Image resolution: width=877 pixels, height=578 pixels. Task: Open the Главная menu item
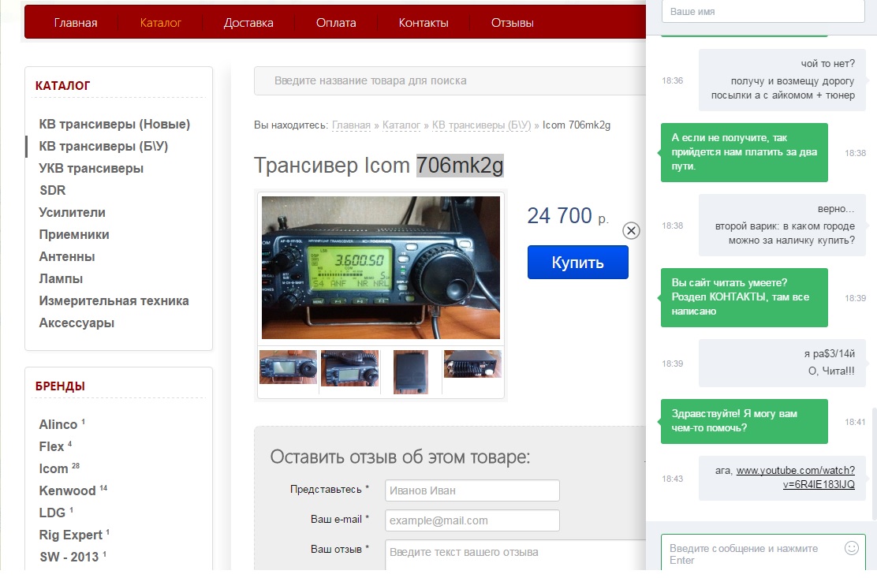(76, 23)
